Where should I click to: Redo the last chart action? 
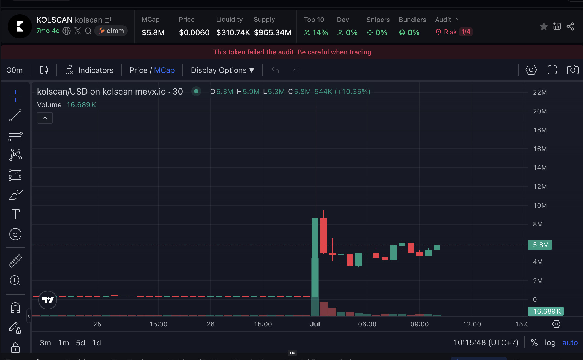[296, 70]
